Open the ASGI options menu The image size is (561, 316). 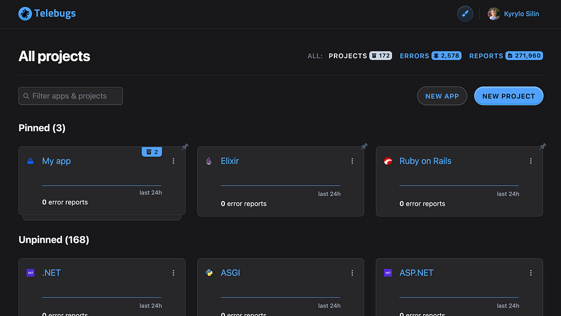(x=352, y=273)
